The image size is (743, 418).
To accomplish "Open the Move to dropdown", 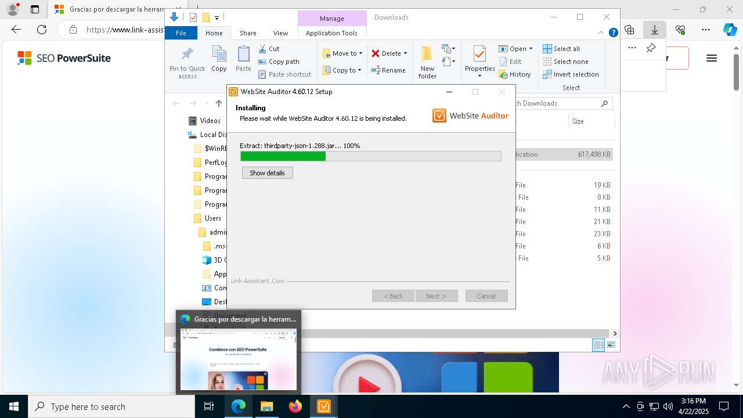I will (x=342, y=53).
